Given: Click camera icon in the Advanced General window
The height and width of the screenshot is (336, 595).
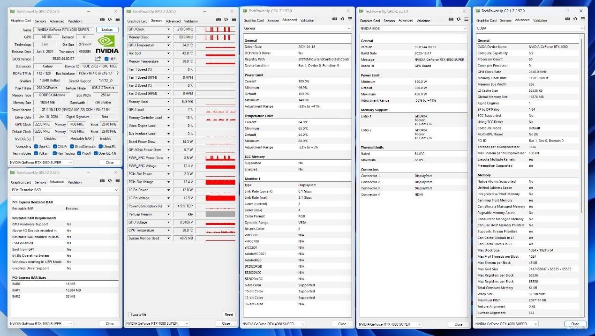Looking at the screenshot, I should point(335,19).
